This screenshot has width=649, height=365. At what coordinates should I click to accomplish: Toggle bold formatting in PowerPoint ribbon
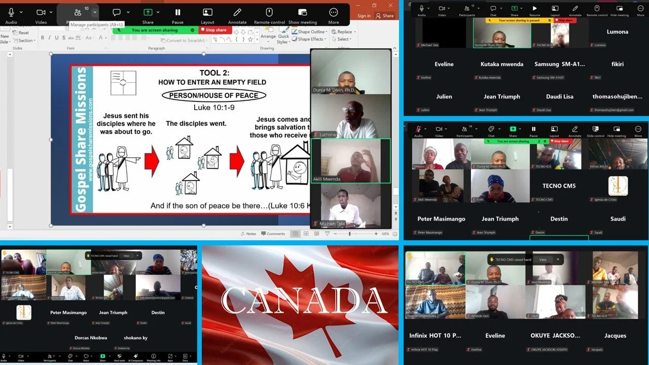click(x=43, y=37)
